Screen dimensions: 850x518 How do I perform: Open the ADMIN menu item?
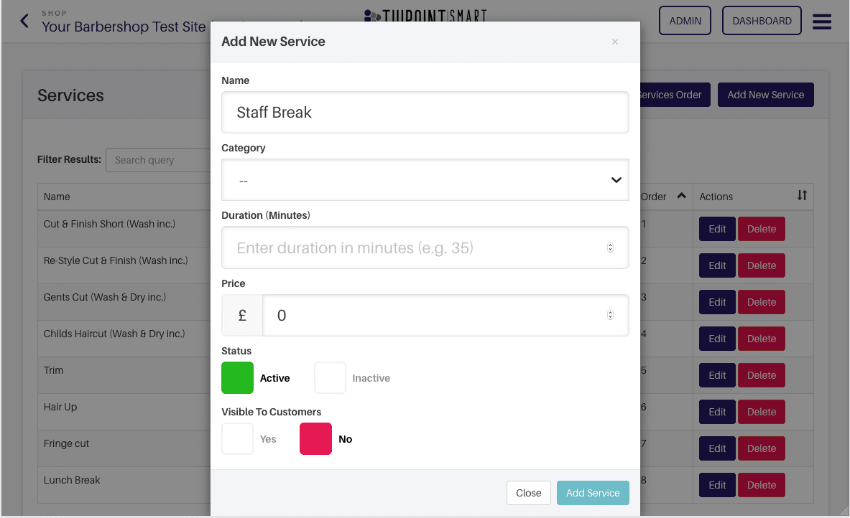tap(685, 21)
